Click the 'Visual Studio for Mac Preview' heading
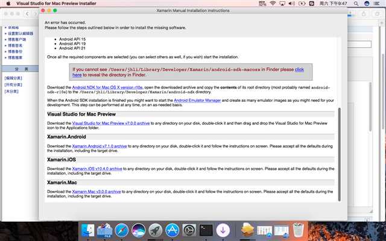The image size is (386, 241). [x=81, y=114]
